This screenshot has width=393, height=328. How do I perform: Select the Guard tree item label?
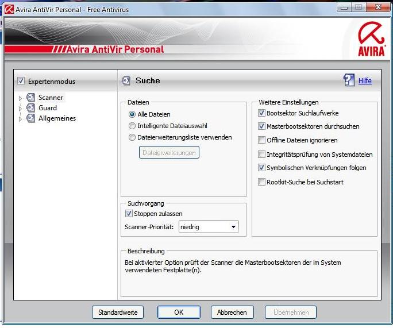pyautogui.click(x=48, y=108)
